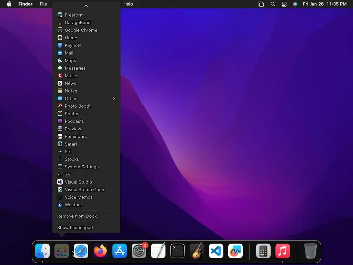
Task: Open Finder from the Dock
Action: click(x=42, y=251)
